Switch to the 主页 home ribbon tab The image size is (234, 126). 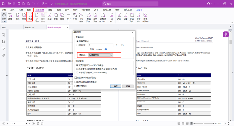12,10
